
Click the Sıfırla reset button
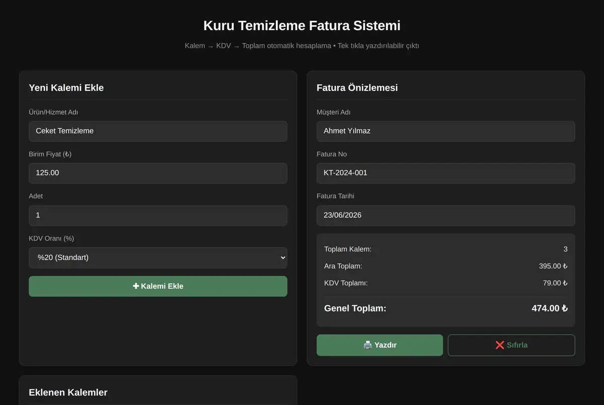[511, 345]
